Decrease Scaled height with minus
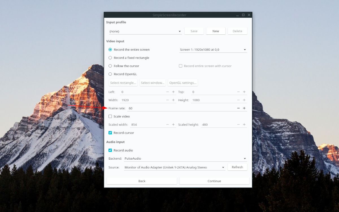Screen dimensions: 339x212 pyautogui.click(x=238, y=124)
